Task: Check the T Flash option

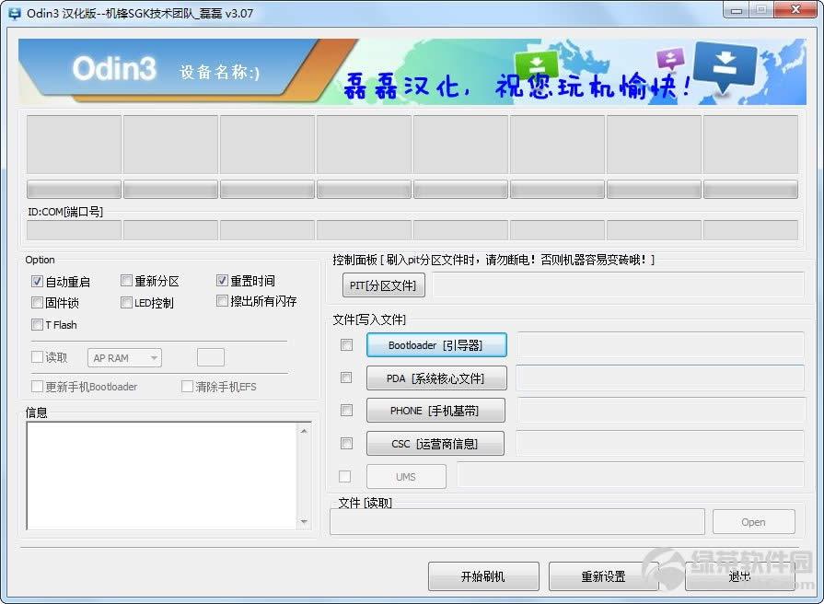Action: (x=37, y=324)
